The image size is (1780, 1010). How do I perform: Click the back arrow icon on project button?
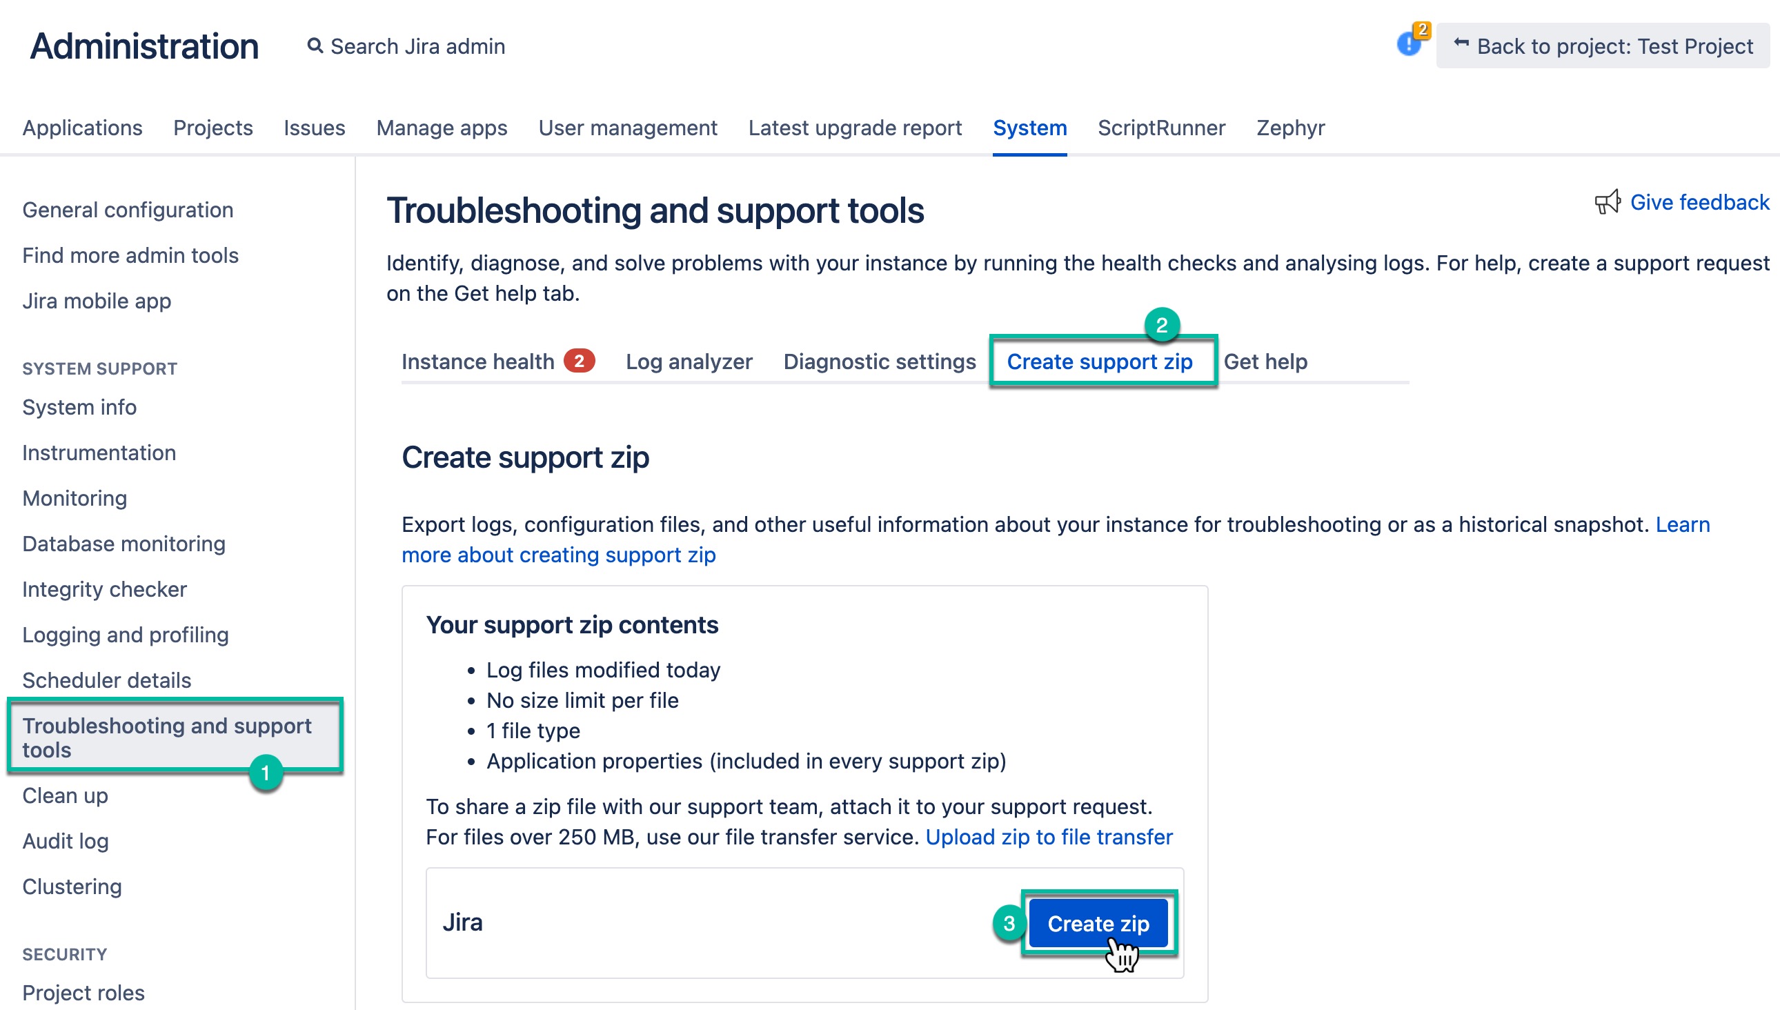[x=1461, y=43]
